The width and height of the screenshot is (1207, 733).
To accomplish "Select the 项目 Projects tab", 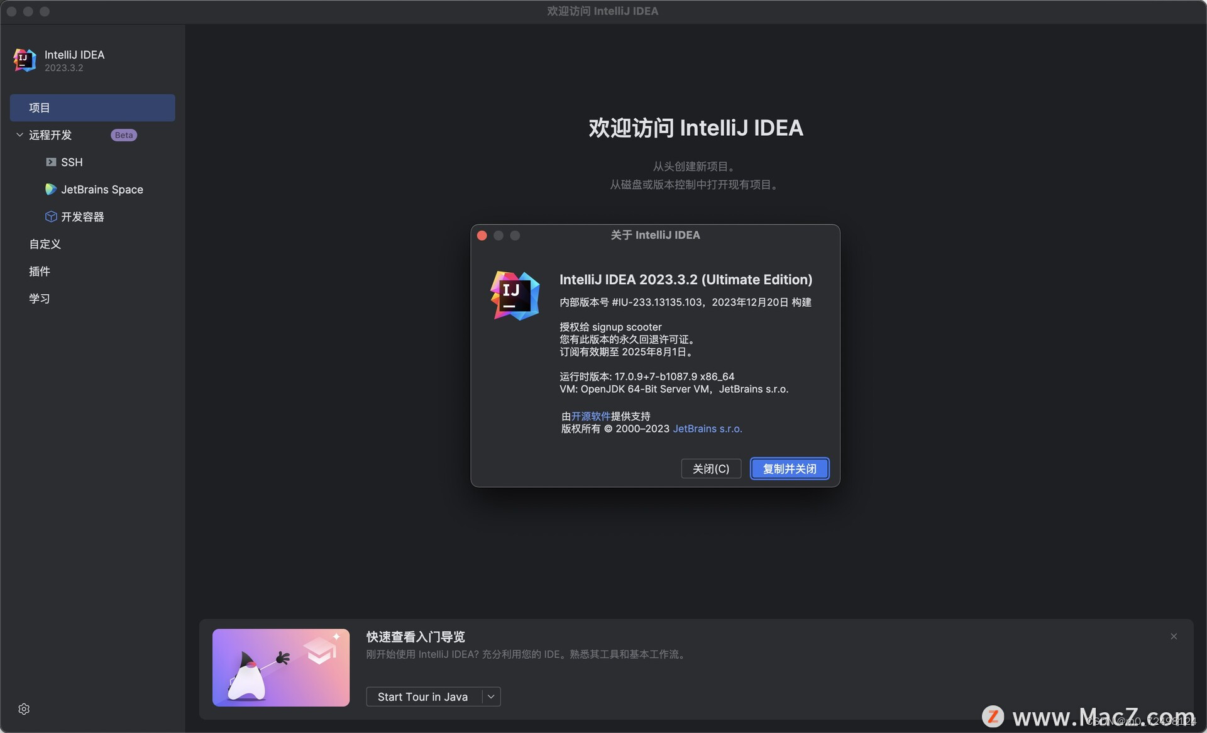I will pyautogui.click(x=92, y=107).
